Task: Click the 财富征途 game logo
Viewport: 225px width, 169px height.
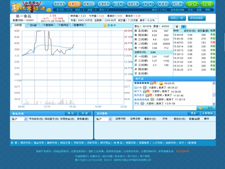Action: pyautogui.click(x=31, y=7)
